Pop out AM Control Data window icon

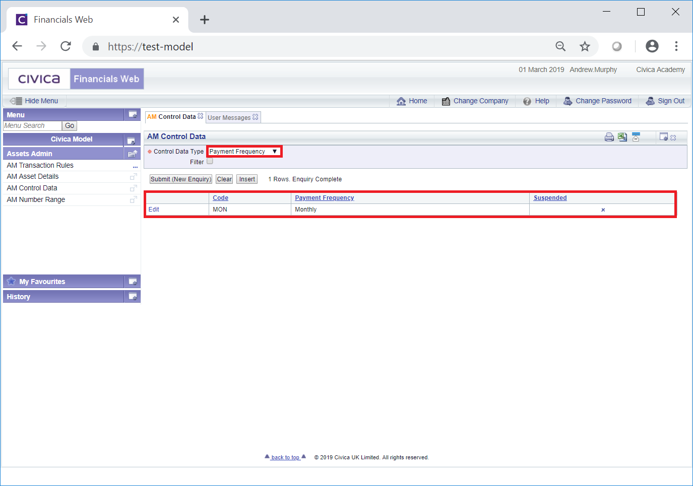[x=664, y=137]
